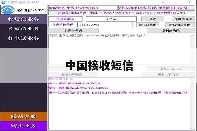Click log line 操作-[收取短信内容]来码
This screenshot has width=197, height=131.
(x=118, y=93)
